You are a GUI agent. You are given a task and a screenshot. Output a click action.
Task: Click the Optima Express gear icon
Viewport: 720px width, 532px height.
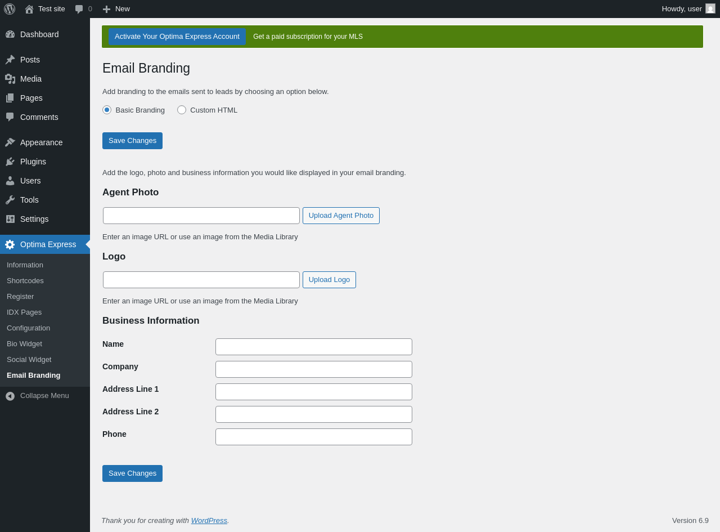[x=10, y=244]
